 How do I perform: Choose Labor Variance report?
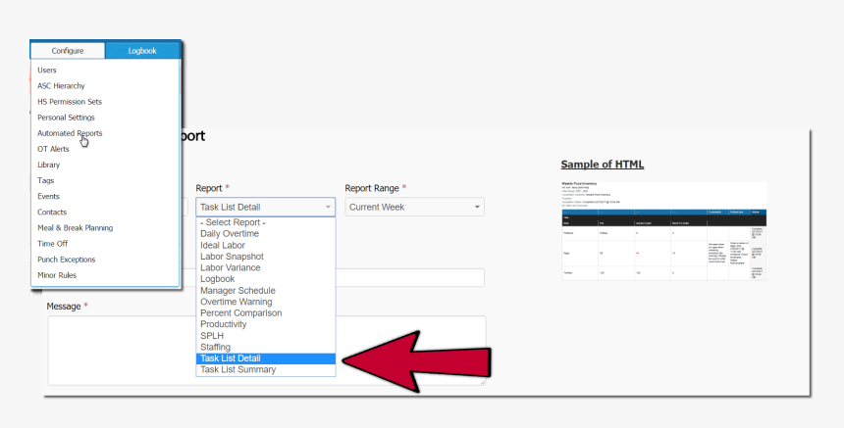pos(265,267)
